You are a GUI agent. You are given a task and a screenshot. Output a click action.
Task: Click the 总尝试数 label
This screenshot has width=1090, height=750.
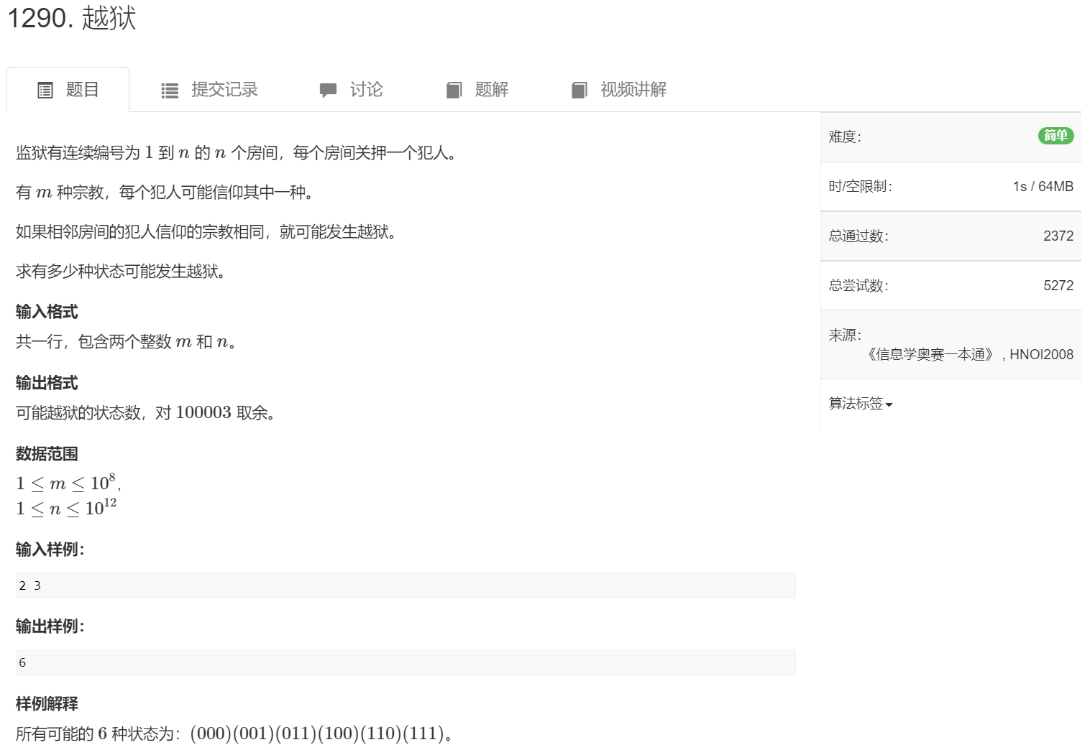(858, 286)
